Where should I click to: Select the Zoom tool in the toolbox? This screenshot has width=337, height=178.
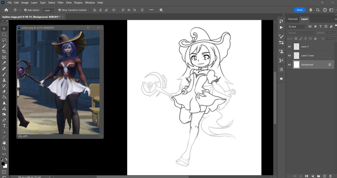click(4, 149)
